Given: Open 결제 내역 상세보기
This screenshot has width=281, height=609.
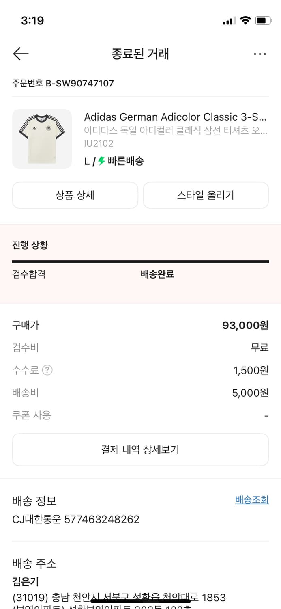Looking at the screenshot, I should pos(140,449).
